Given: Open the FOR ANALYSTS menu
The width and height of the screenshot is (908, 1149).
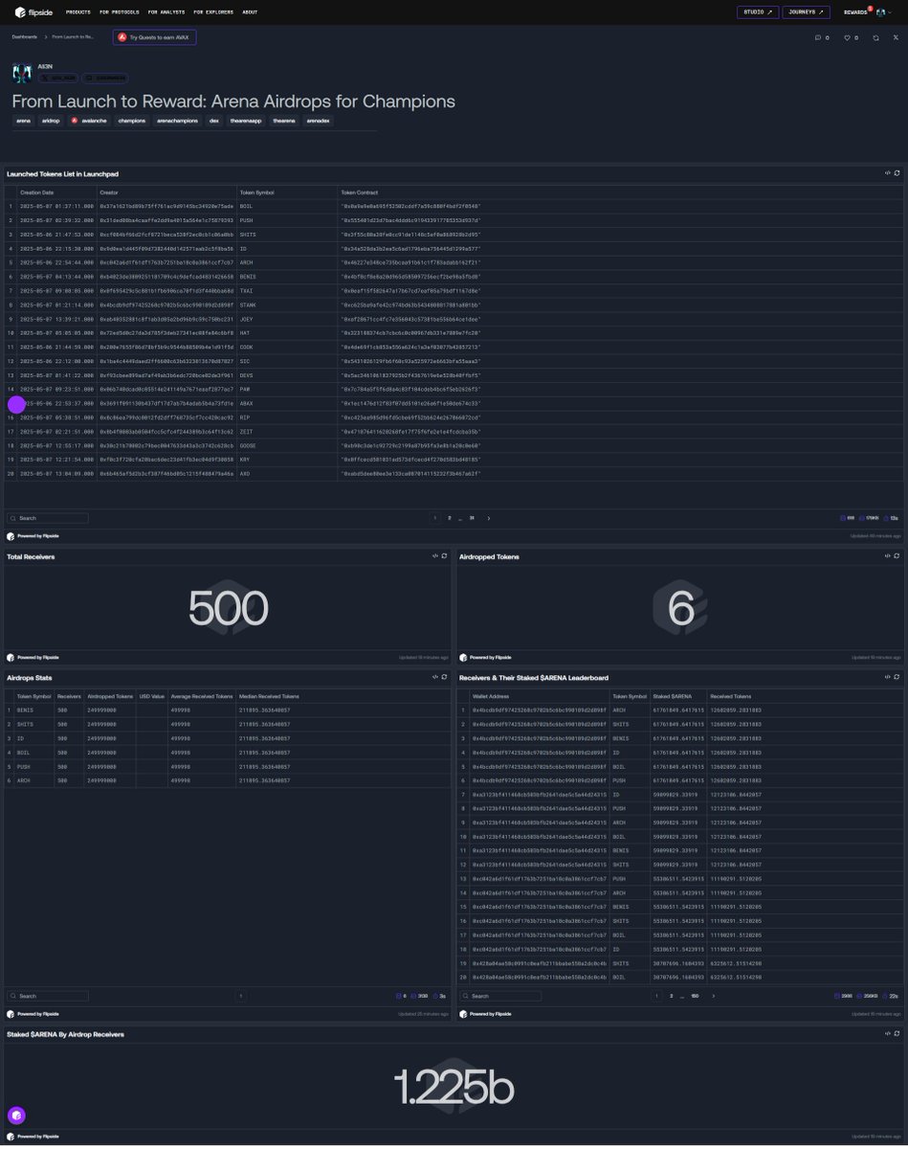Looking at the screenshot, I should click(x=166, y=12).
